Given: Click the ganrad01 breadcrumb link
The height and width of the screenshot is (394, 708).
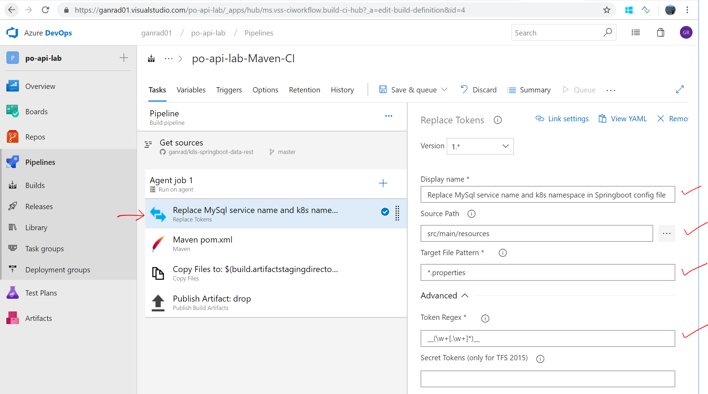Looking at the screenshot, I should [156, 33].
